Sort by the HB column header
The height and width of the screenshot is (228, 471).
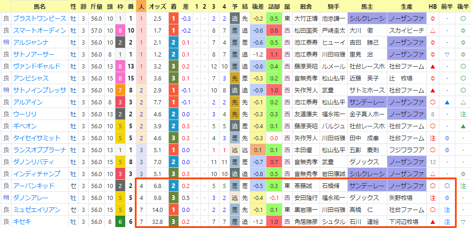click(433, 6)
